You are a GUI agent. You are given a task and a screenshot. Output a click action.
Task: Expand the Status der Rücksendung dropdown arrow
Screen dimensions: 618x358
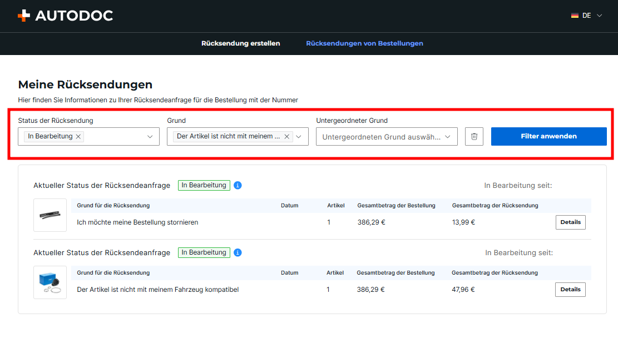click(150, 137)
